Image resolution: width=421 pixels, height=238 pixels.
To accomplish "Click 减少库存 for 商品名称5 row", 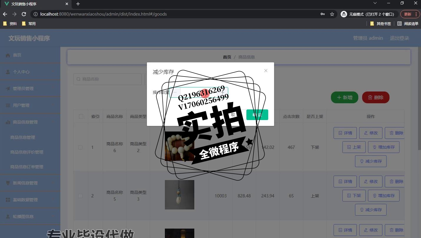I will 371,210.
